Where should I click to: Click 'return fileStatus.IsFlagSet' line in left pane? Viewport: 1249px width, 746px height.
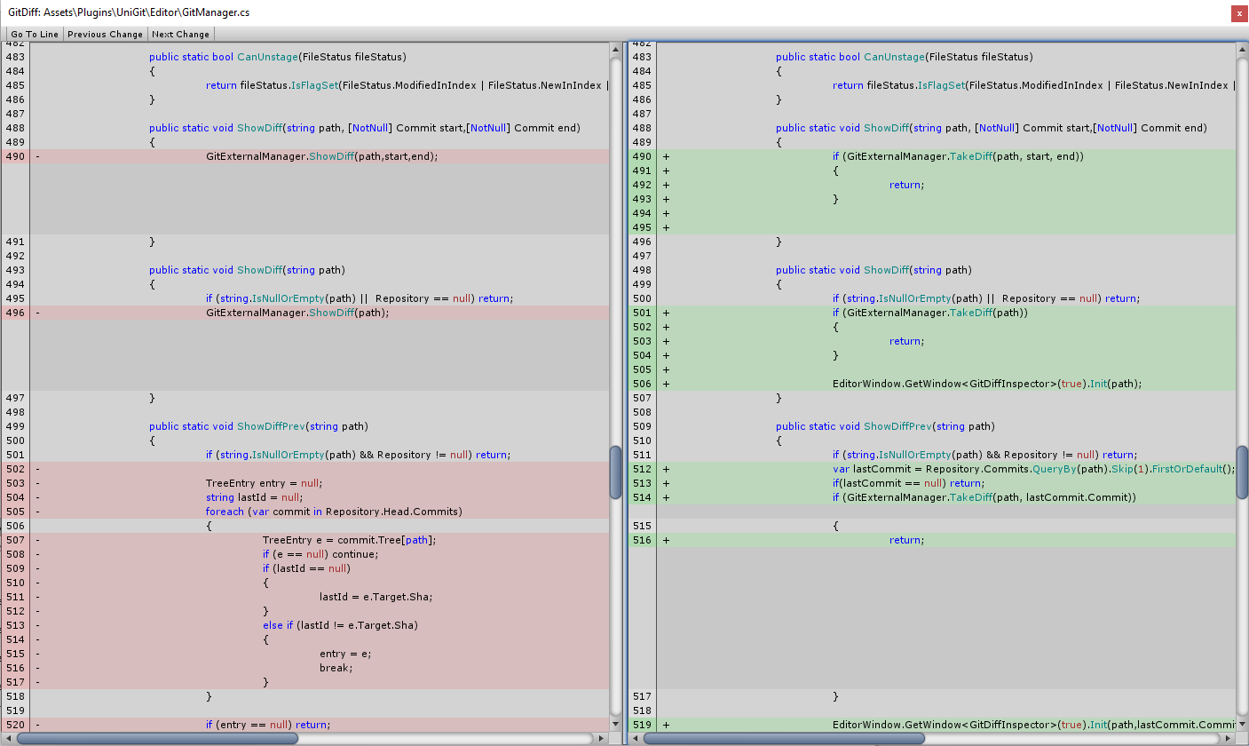[x=407, y=85]
